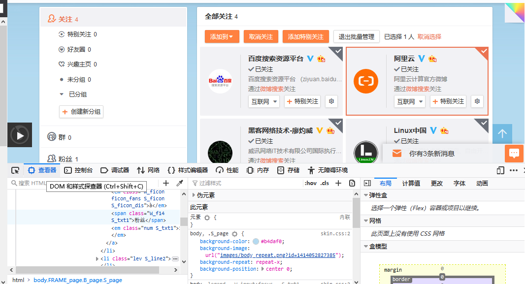
Task: Click the Baidu logo avatar
Action: [220, 81]
